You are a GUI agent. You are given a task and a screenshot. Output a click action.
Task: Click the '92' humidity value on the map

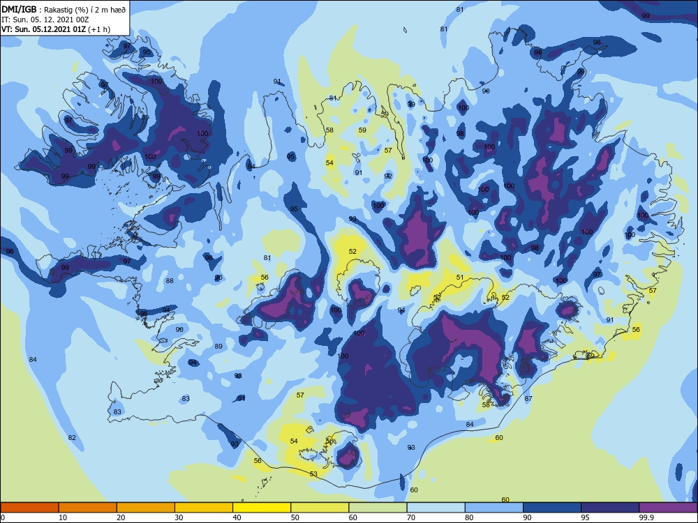coord(388,176)
